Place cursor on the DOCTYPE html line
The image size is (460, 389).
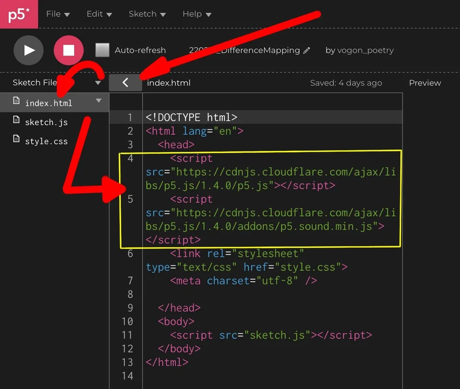[191, 117]
